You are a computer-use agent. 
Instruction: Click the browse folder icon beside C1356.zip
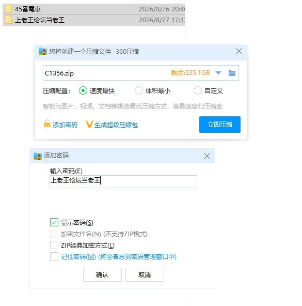232,73
